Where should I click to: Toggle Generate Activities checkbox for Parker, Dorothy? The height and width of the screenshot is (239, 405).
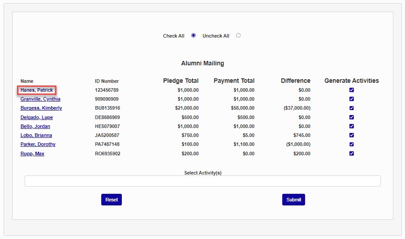click(352, 144)
